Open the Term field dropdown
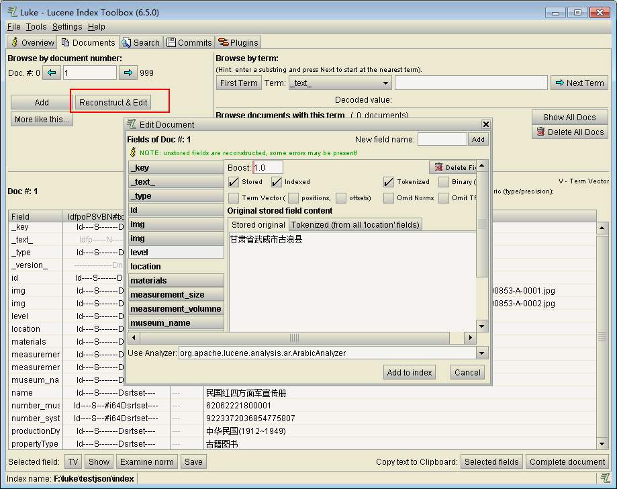This screenshot has height=489, width=617. (x=385, y=83)
